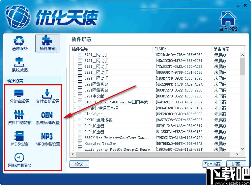The image size is (251, 185).
Task: Click the vertical scrollbar up arrow
Action: tap(242, 55)
